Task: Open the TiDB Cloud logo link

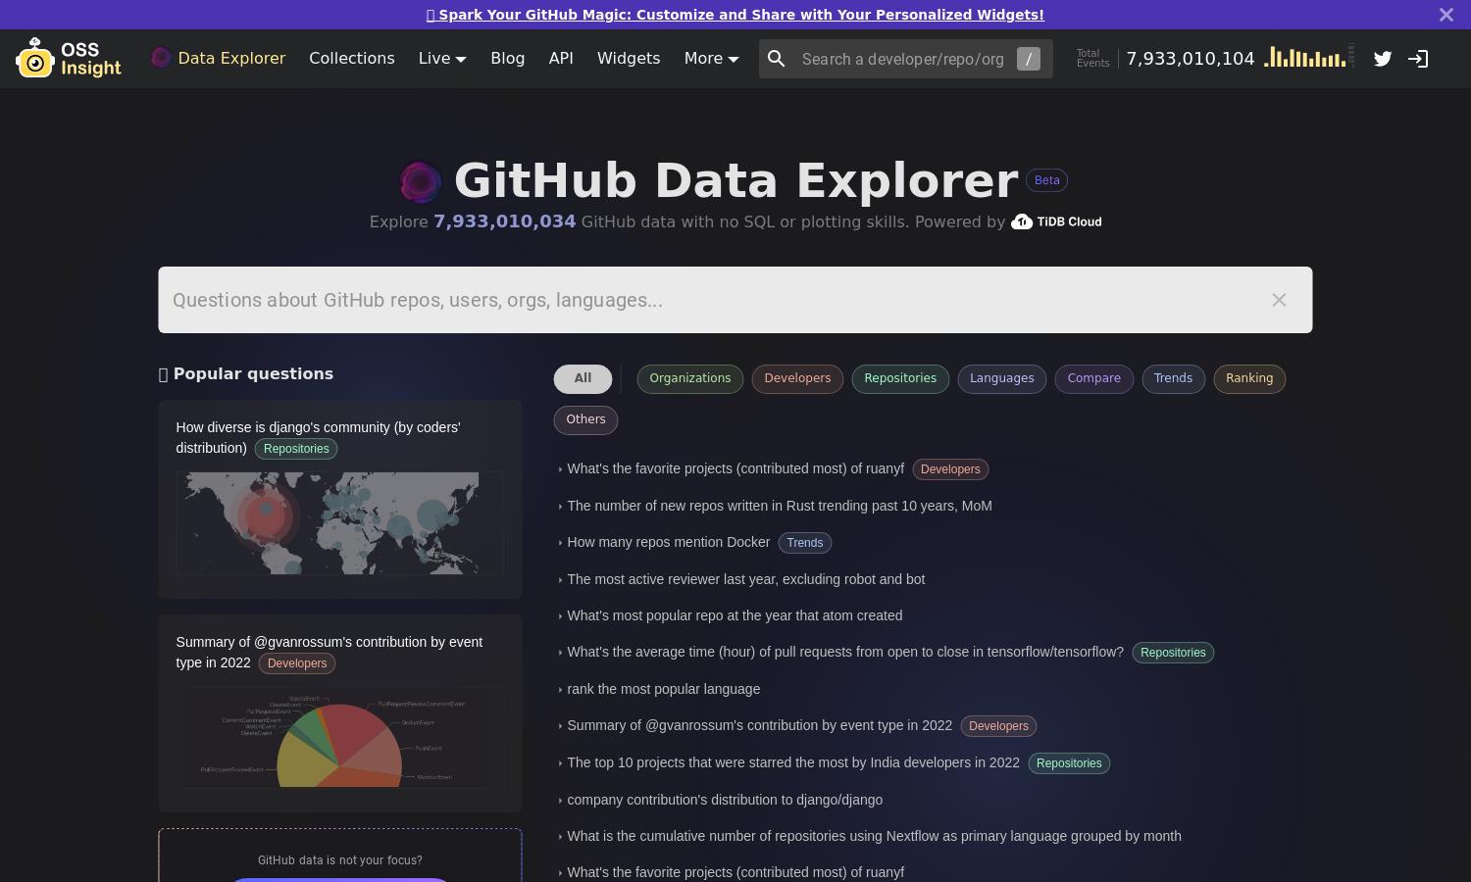Action: click(x=1056, y=221)
